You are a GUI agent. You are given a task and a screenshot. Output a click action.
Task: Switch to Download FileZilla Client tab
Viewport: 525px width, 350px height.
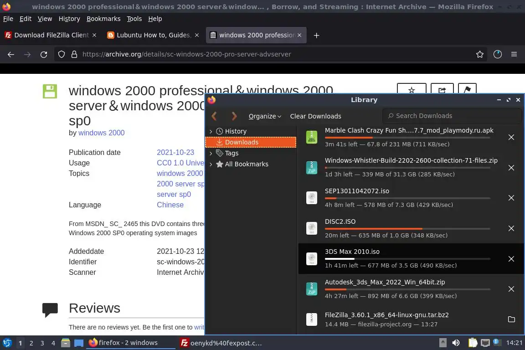point(51,35)
